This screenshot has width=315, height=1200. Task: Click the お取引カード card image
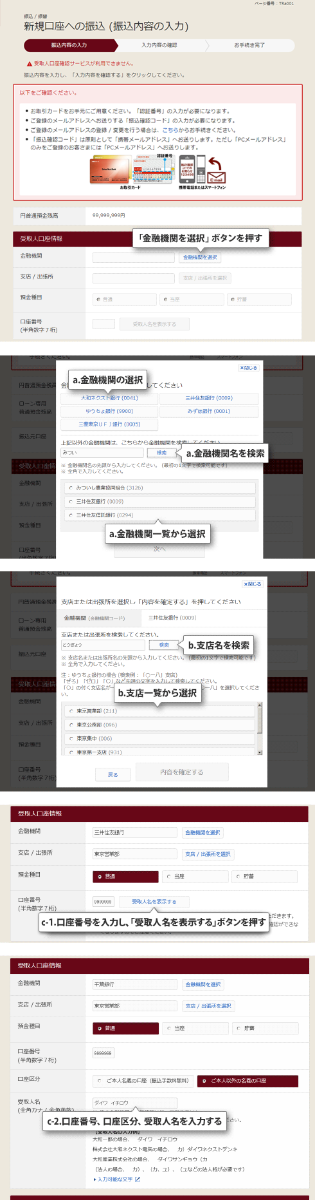(x=110, y=171)
